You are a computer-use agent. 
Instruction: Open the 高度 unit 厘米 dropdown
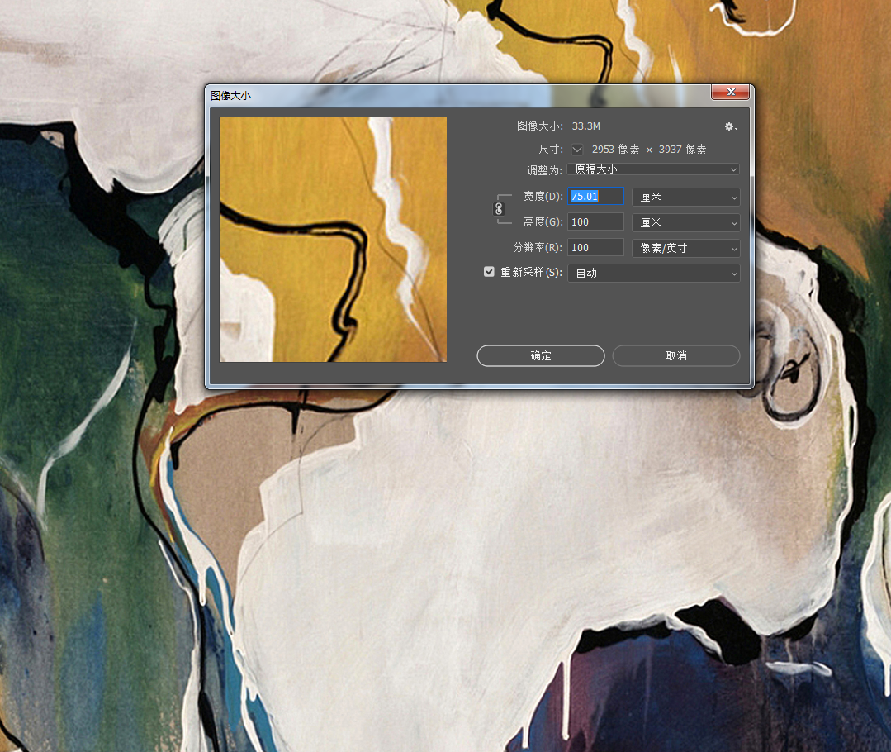[686, 222]
